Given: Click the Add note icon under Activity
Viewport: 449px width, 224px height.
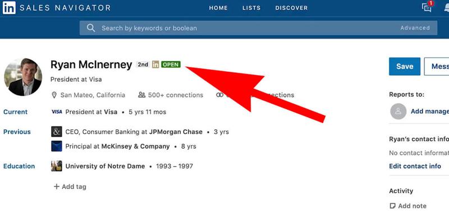Looking at the screenshot, I should pos(393,206).
